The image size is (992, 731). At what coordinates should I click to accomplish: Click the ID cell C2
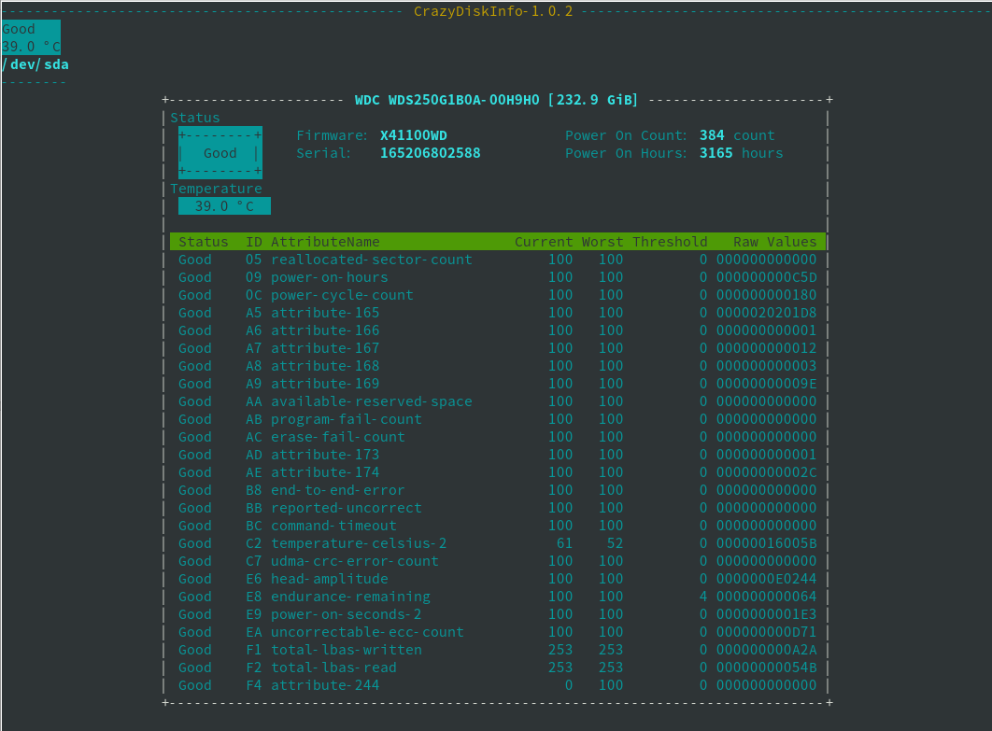tap(254, 542)
